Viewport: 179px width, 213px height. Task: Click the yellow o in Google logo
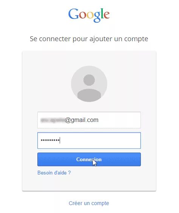pyautogui.click(x=89, y=15)
